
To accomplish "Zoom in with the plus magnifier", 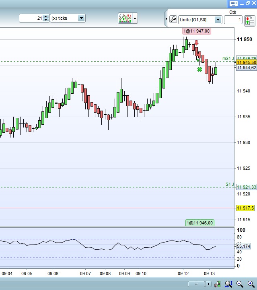I will (251, 284).
